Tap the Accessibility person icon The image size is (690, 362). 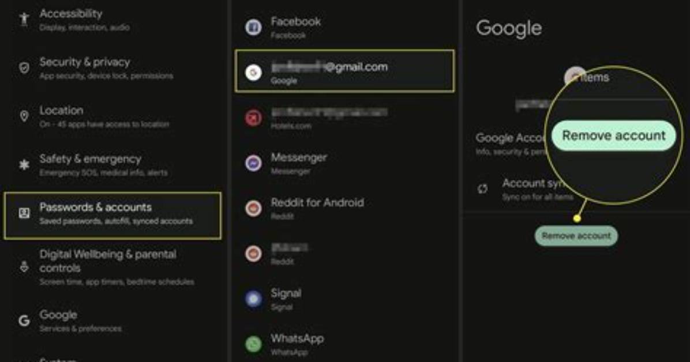(x=24, y=20)
